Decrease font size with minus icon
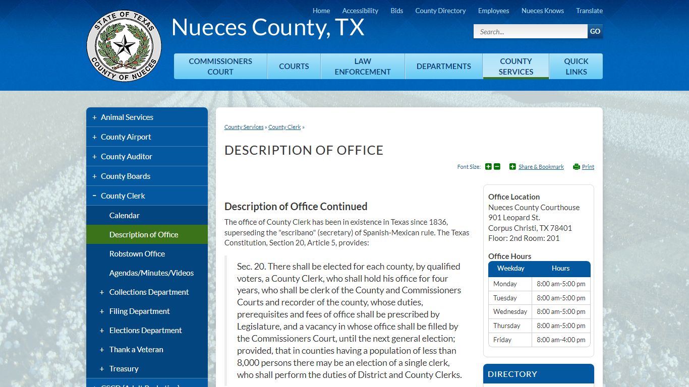The width and height of the screenshot is (689, 387). coord(497,167)
